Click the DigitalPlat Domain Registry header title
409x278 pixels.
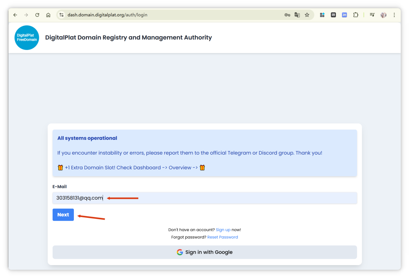128,37
